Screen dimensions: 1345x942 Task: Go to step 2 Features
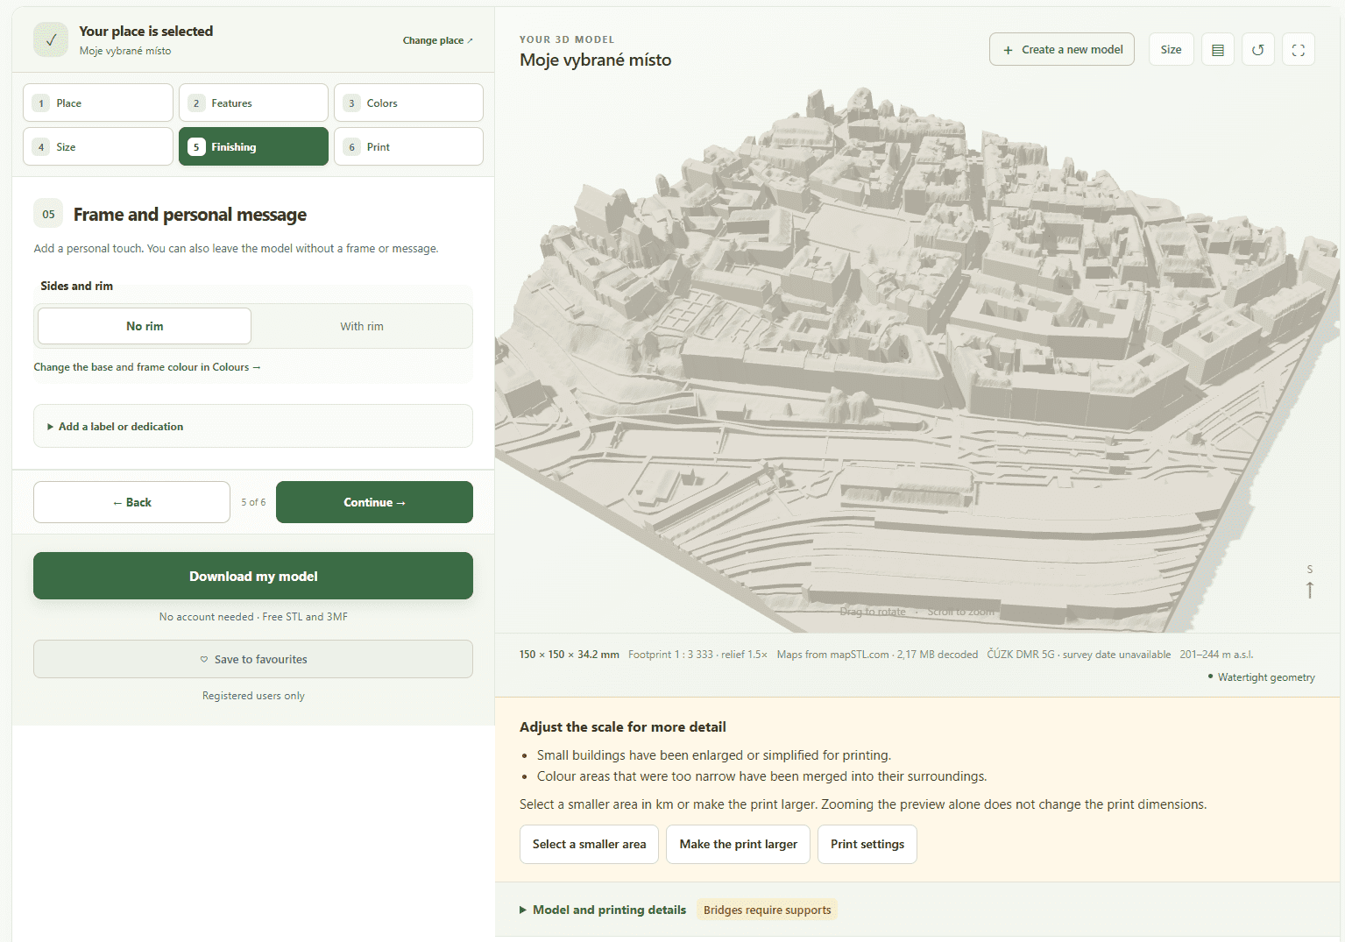click(253, 103)
